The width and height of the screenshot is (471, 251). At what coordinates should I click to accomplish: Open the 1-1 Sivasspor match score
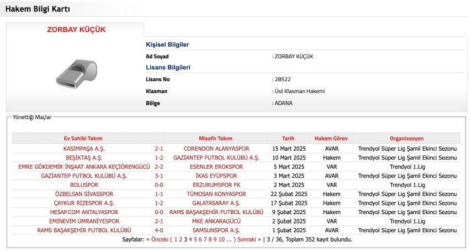click(159, 194)
